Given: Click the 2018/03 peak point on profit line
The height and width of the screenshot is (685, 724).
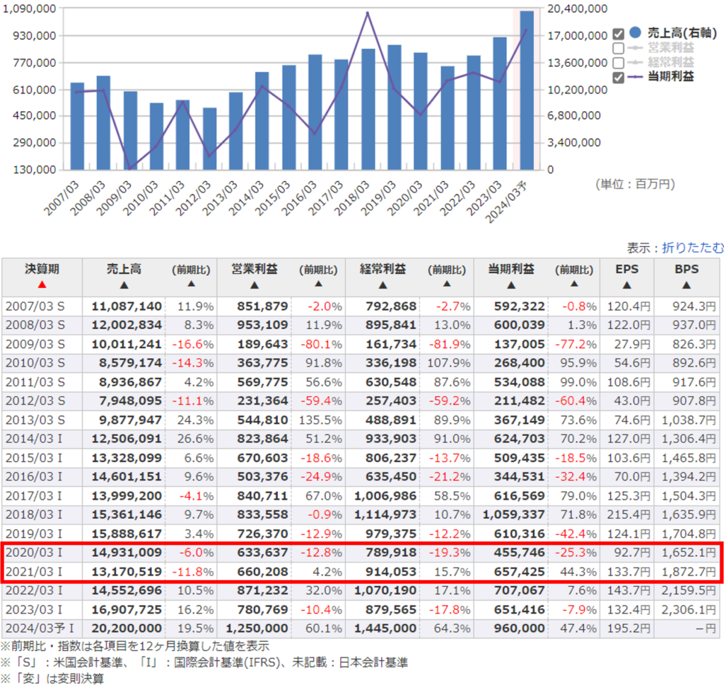Looking at the screenshot, I should point(368,13).
